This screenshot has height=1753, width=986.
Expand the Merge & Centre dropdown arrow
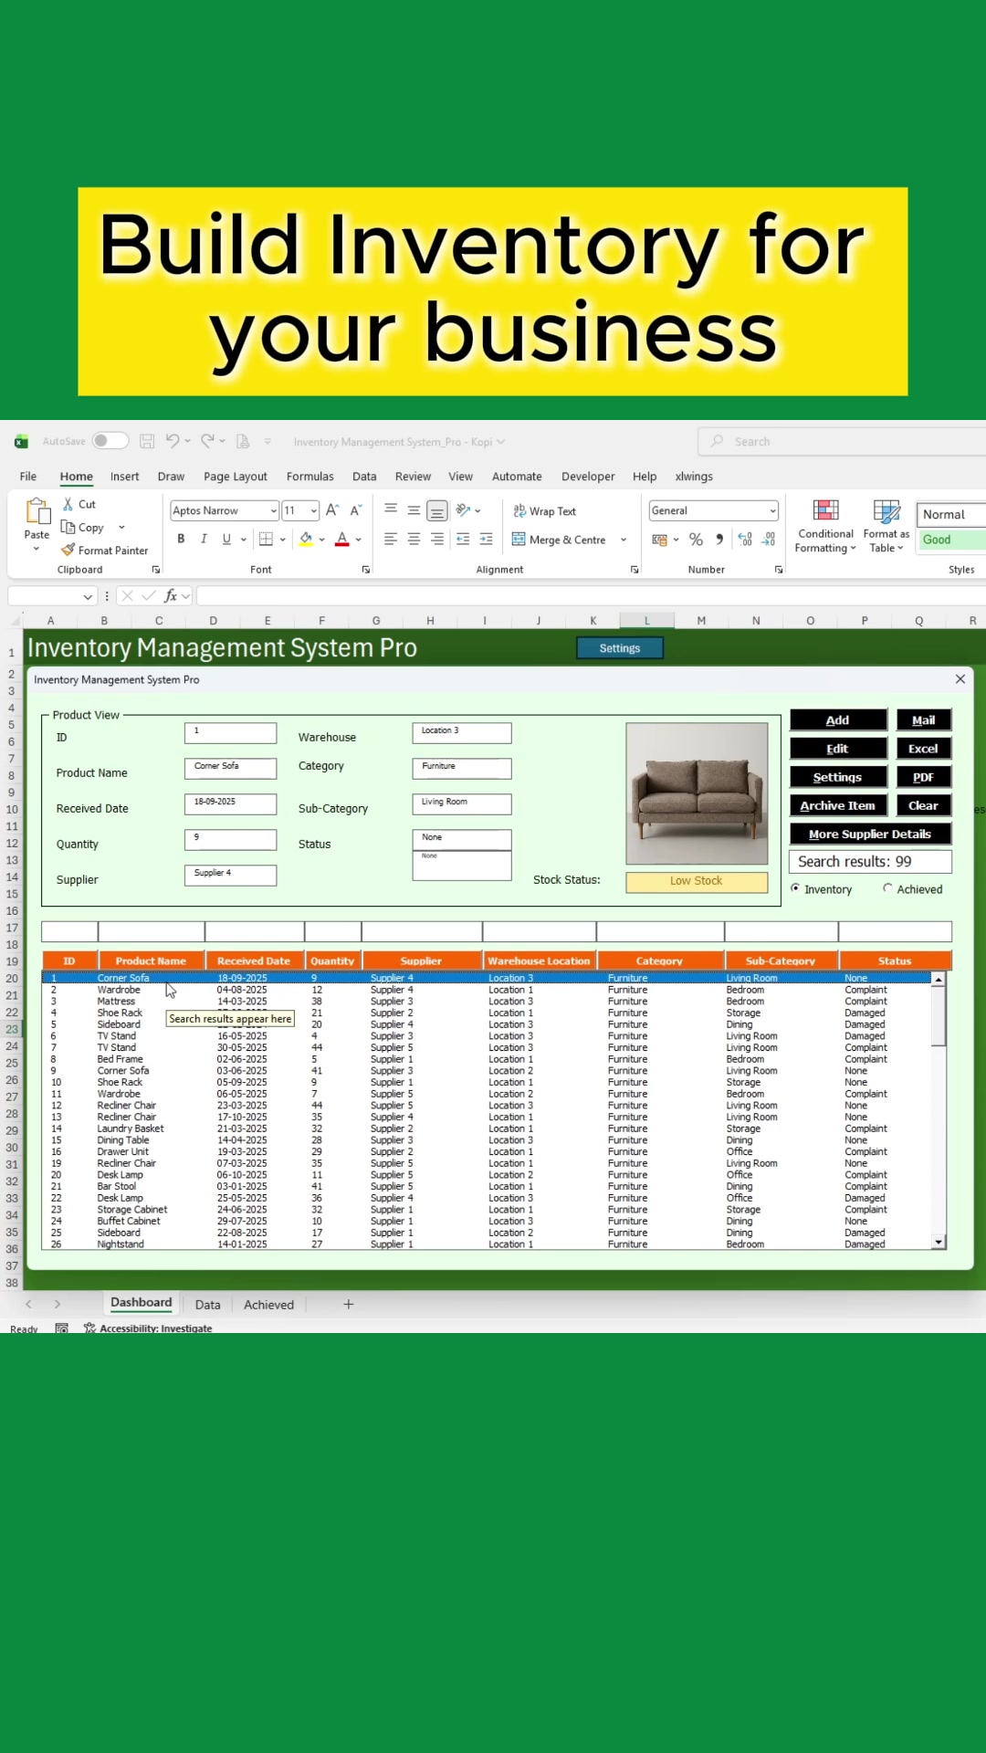coord(624,540)
